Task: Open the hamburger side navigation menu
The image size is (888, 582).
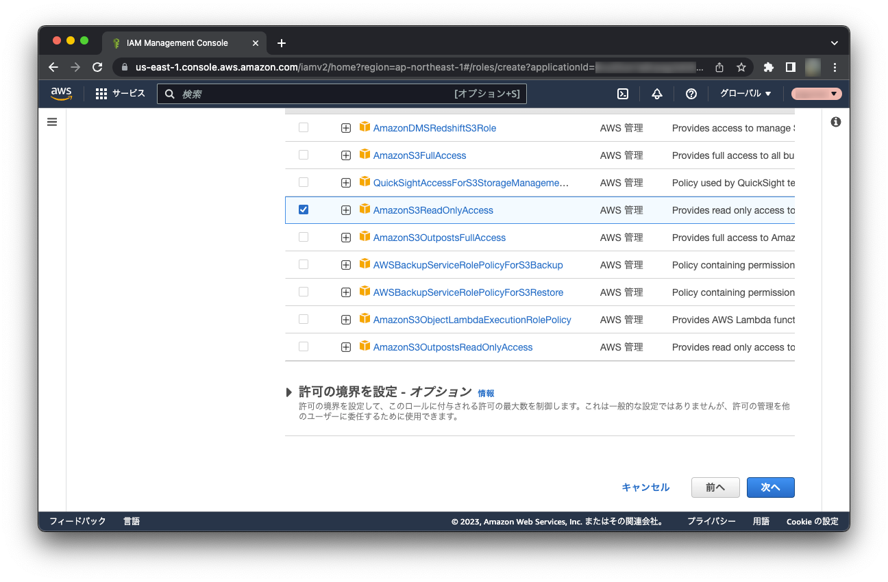Action: click(x=52, y=122)
